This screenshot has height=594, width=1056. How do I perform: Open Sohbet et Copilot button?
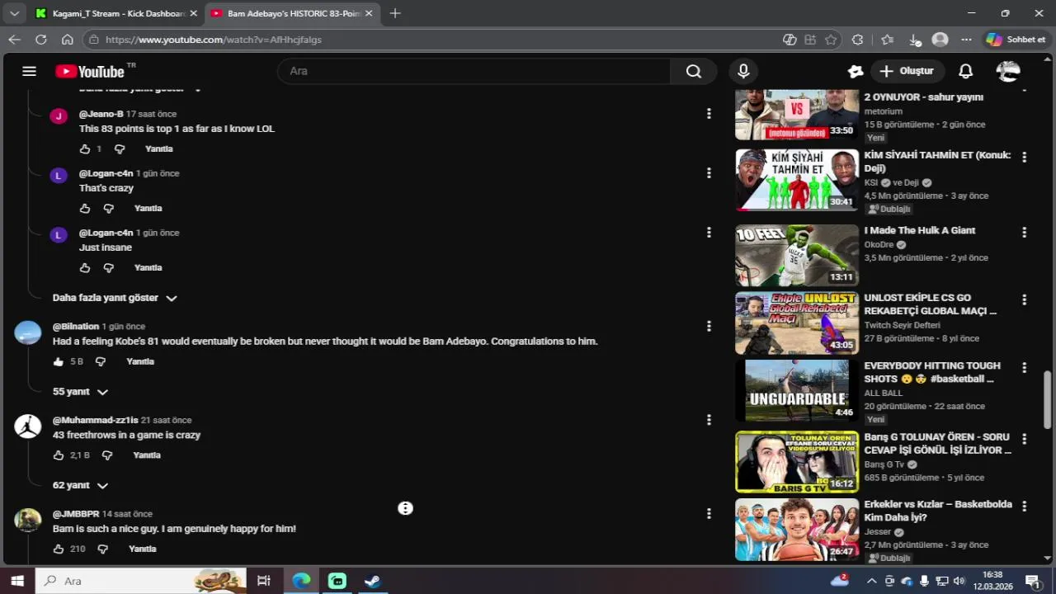pyautogui.click(x=1016, y=40)
